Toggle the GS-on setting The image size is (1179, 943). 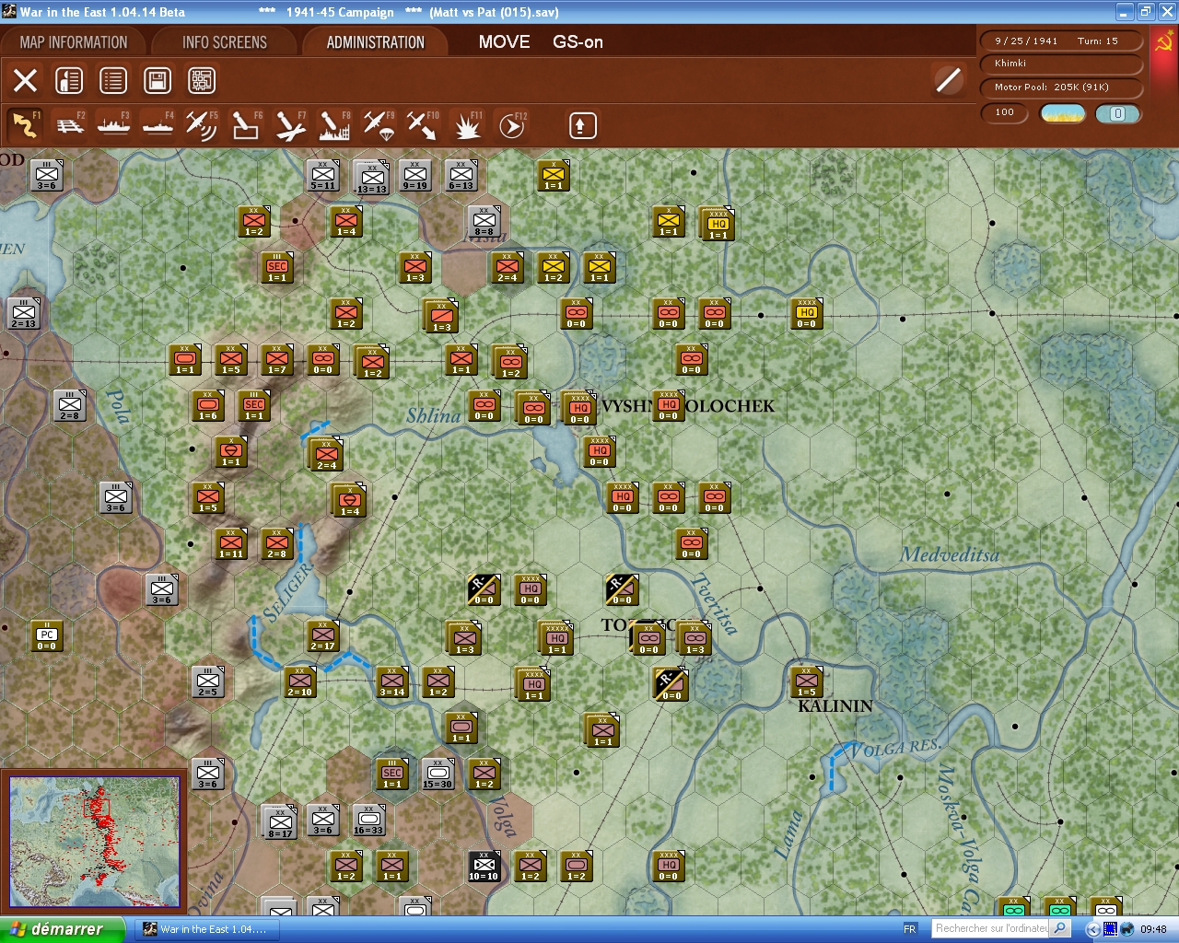pyautogui.click(x=578, y=41)
